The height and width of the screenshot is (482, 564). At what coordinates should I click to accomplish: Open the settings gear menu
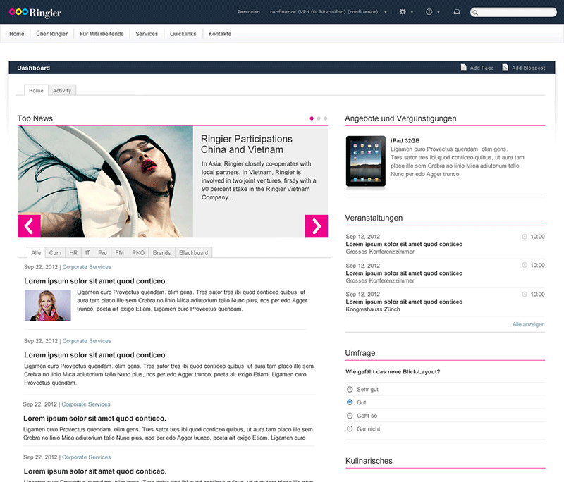coord(403,12)
